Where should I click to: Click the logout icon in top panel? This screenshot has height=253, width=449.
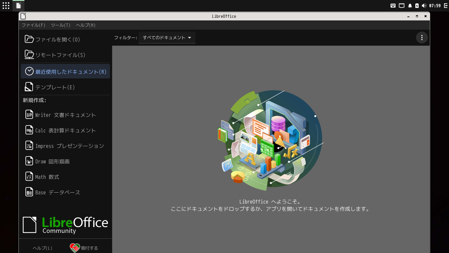click(445, 6)
